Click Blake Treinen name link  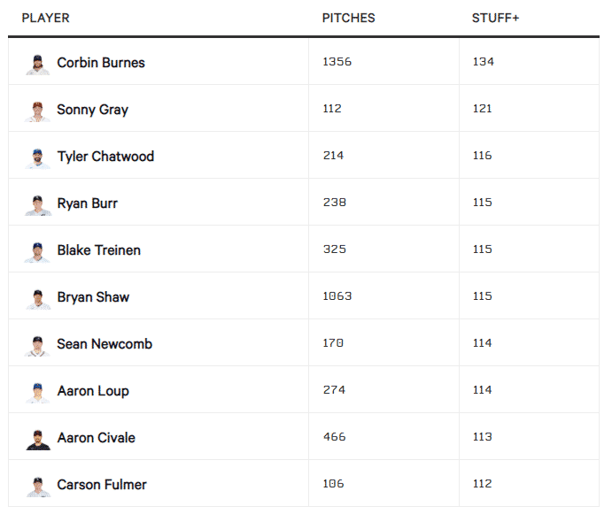point(98,250)
